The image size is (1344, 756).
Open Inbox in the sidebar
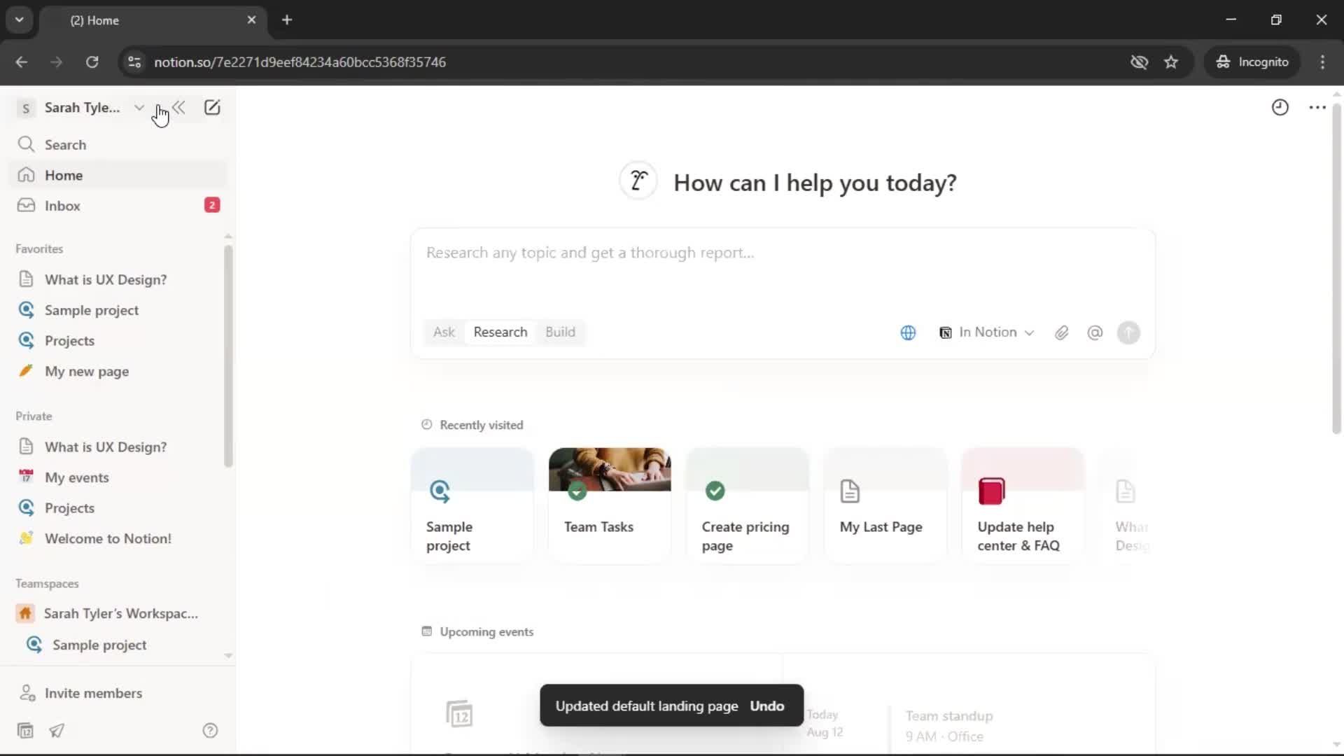pyautogui.click(x=118, y=206)
